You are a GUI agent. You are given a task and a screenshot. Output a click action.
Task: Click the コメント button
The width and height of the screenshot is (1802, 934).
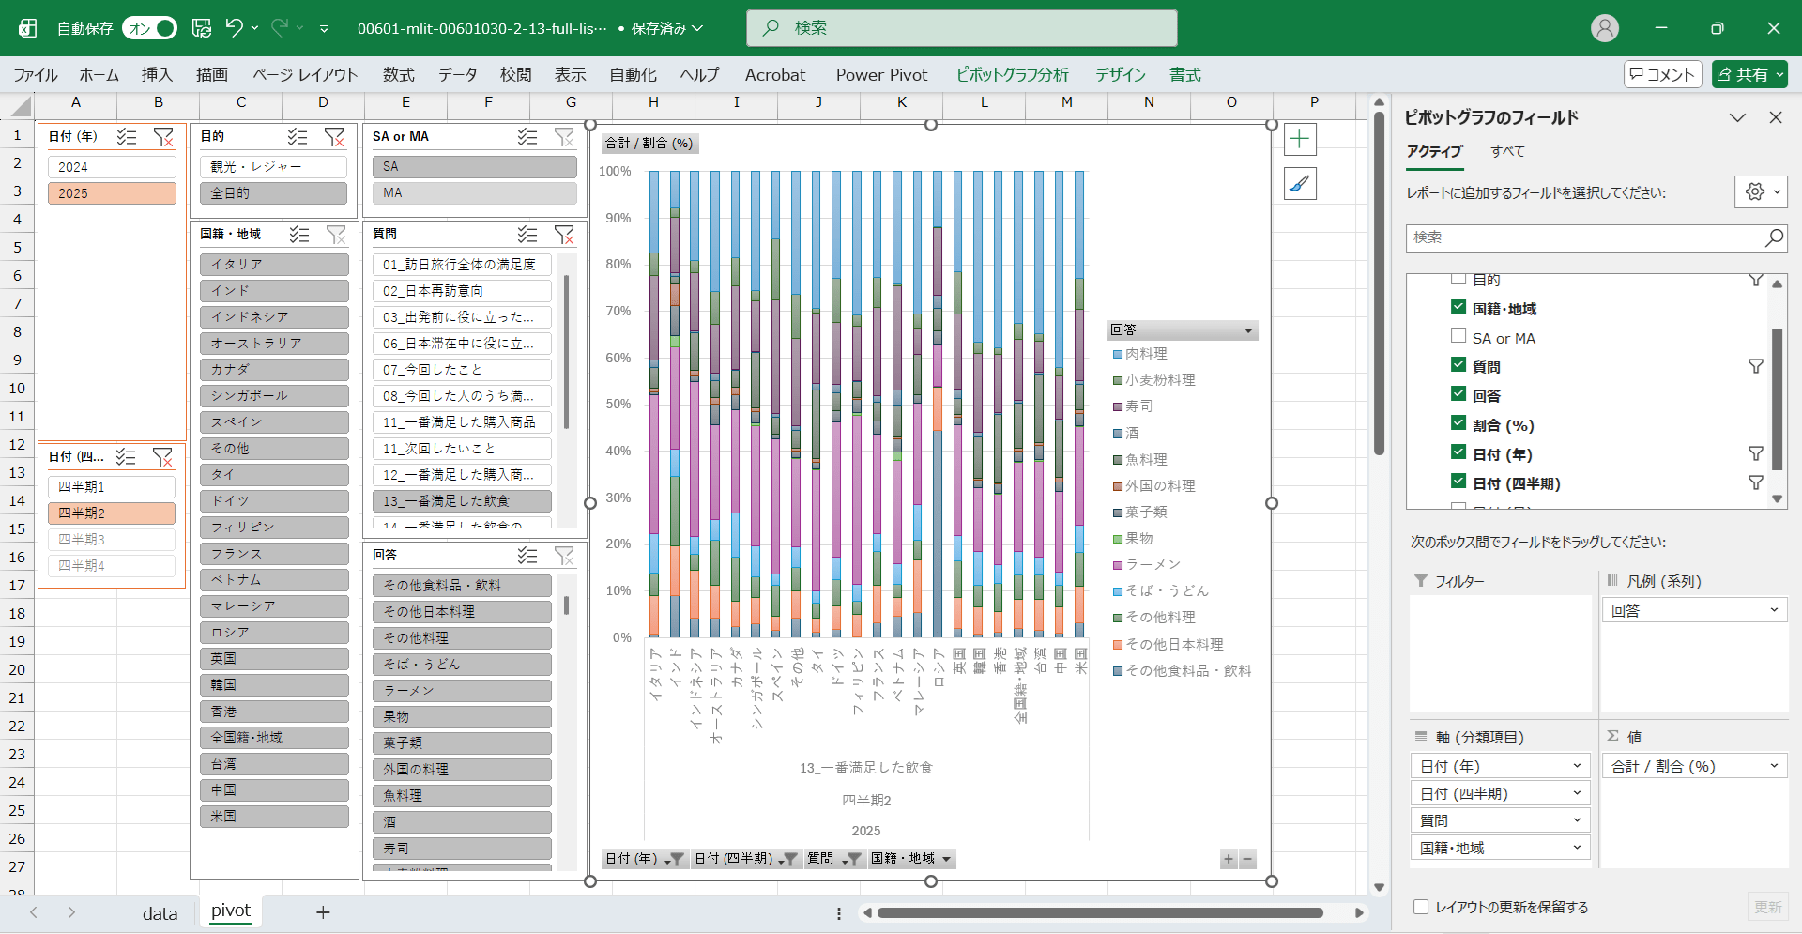point(1663,75)
